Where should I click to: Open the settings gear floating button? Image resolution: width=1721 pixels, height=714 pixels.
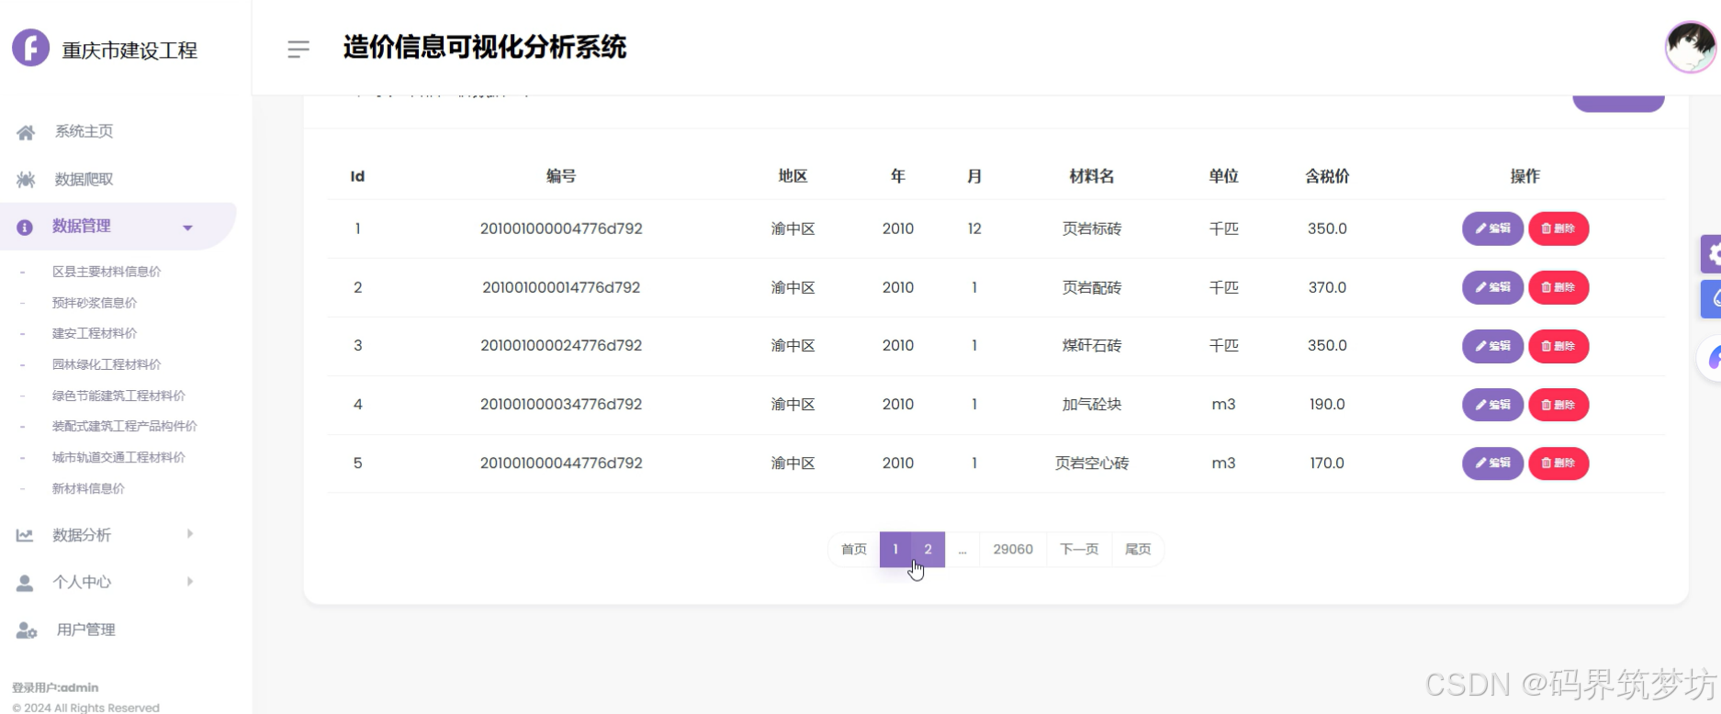click(1711, 254)
